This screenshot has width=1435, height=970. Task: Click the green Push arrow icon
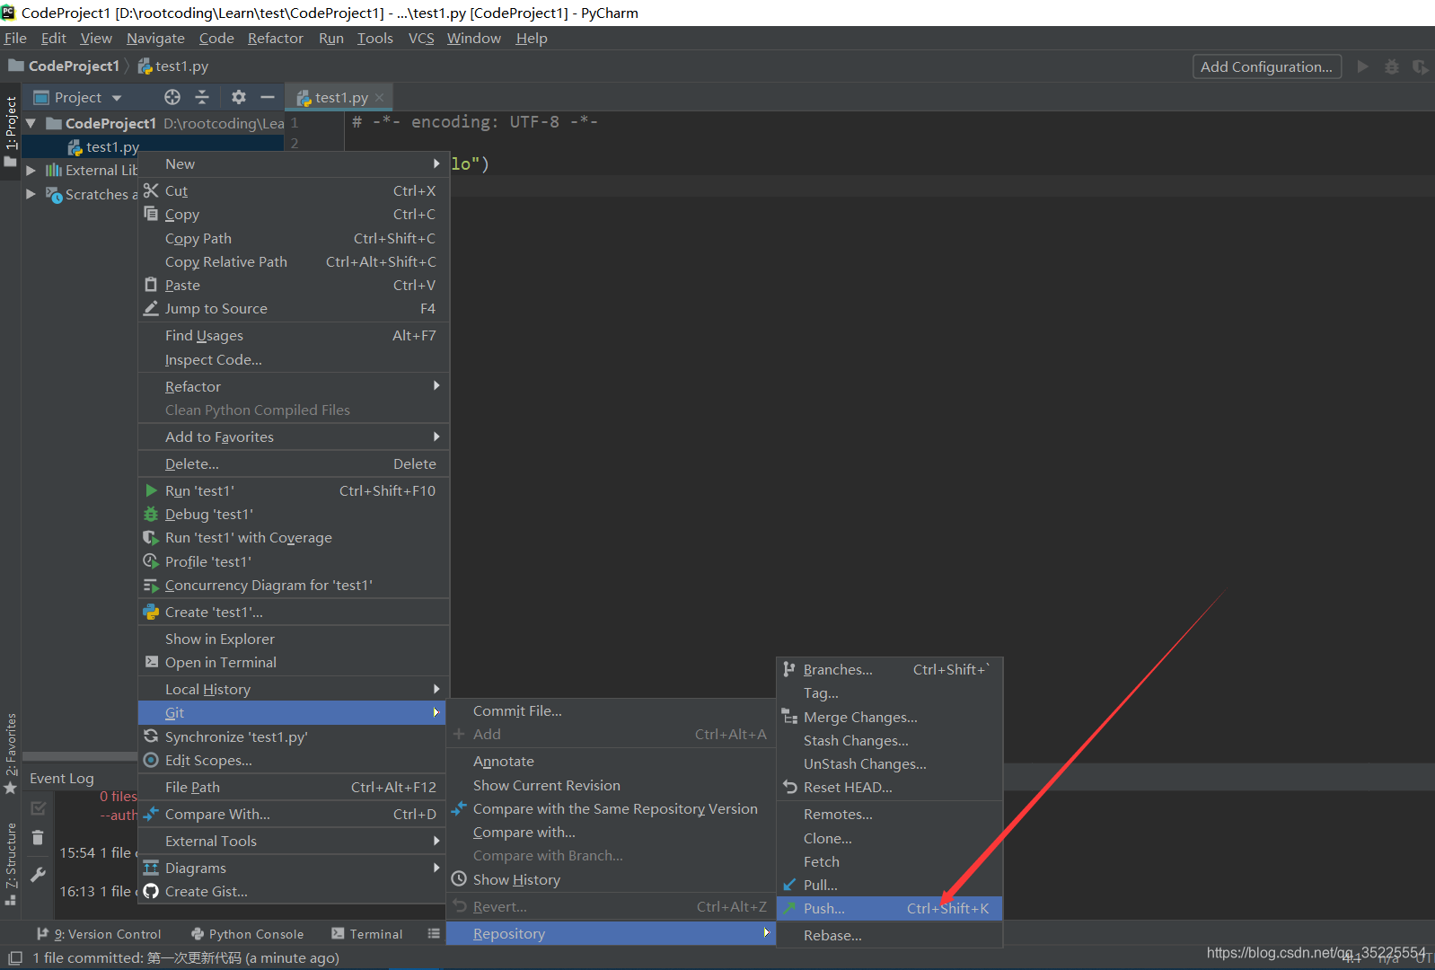[789, 908]
